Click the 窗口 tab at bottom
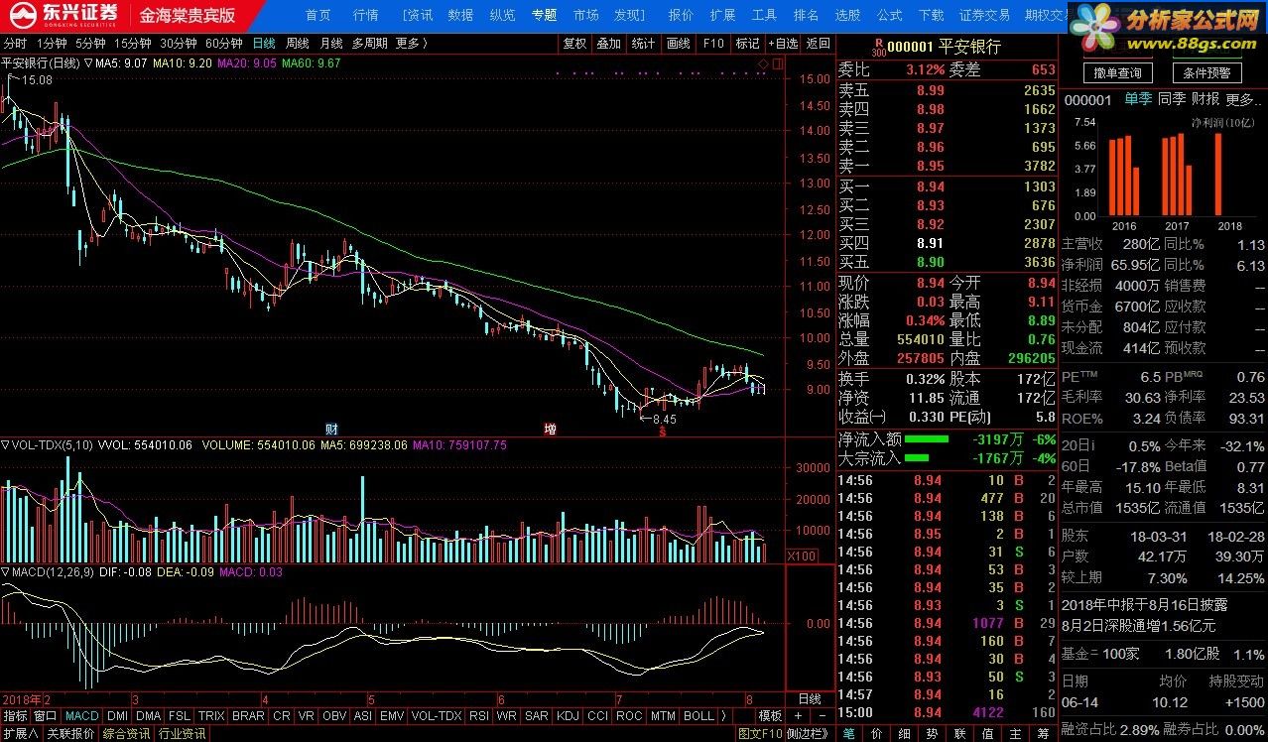 point(46,715)
